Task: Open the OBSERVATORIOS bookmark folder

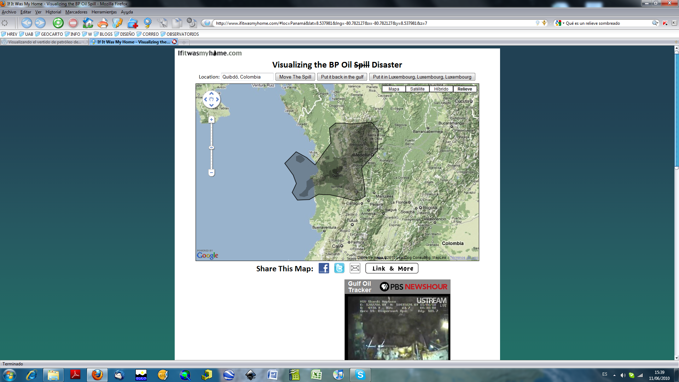Action: 180,34
